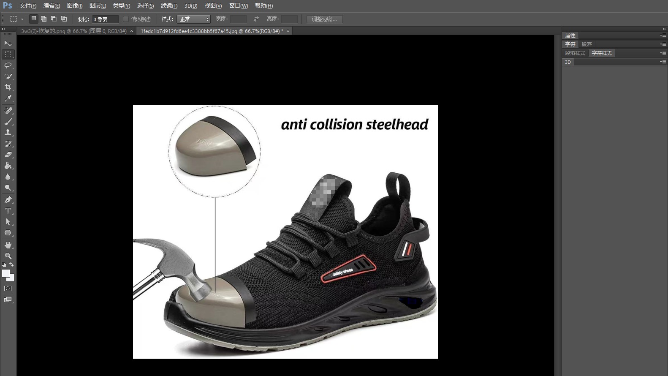
Task: Select the Paint Bucket tool
Action: 8,166
